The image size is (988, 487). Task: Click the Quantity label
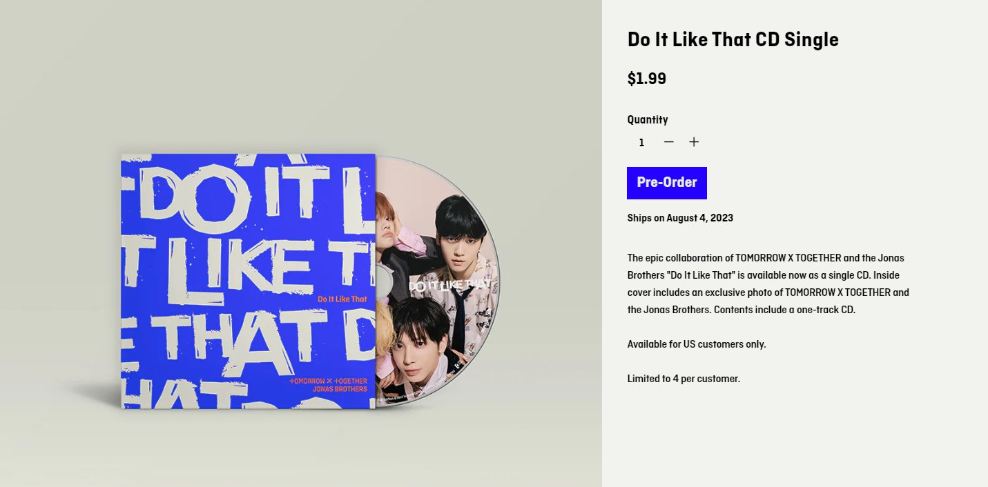(x=648, y=119)
